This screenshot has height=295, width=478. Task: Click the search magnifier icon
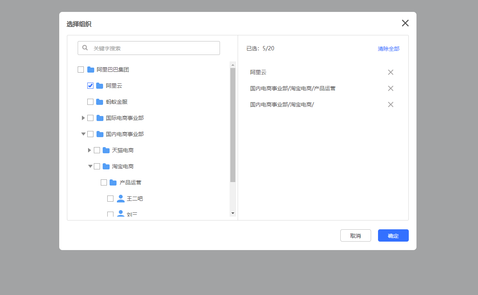pos(85,48)
